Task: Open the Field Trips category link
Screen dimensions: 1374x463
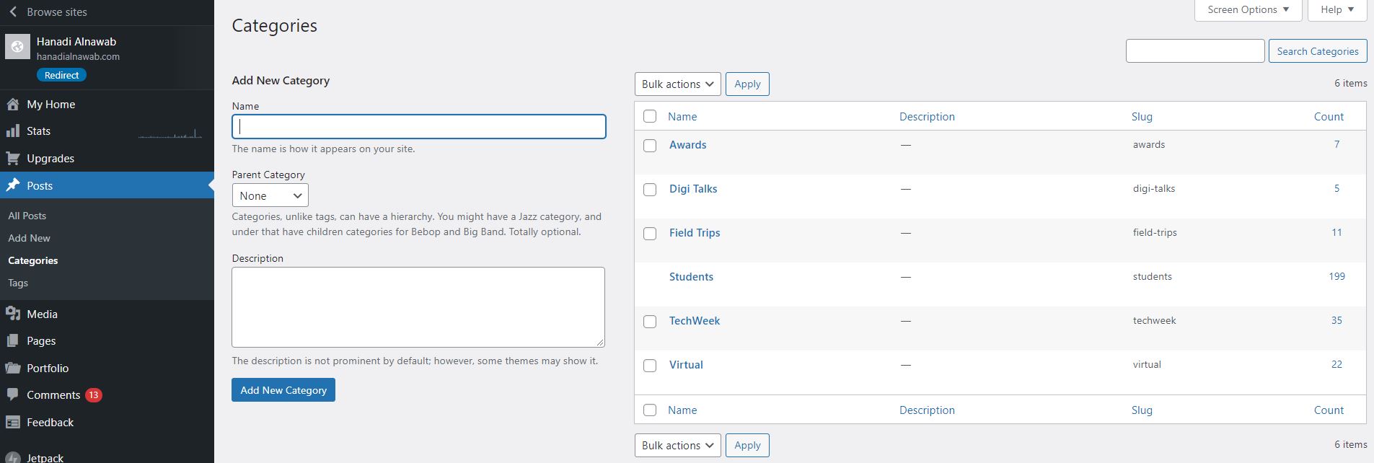Action: [x=694, y=233]
